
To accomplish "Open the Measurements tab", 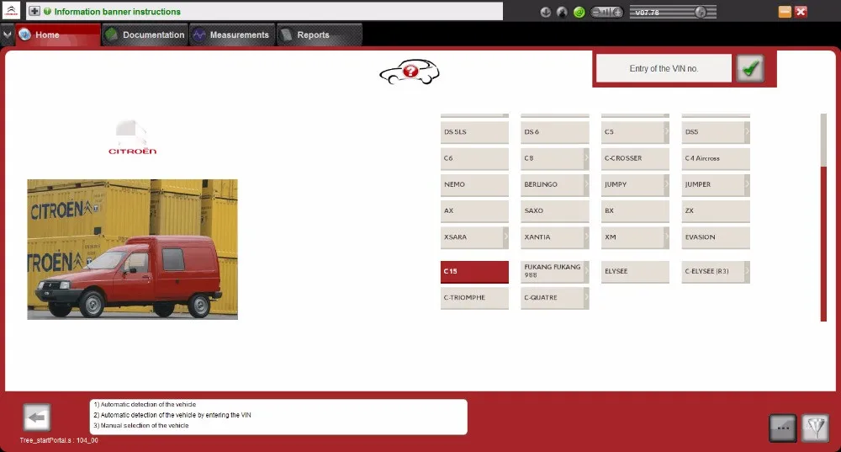I will (232, 35).
